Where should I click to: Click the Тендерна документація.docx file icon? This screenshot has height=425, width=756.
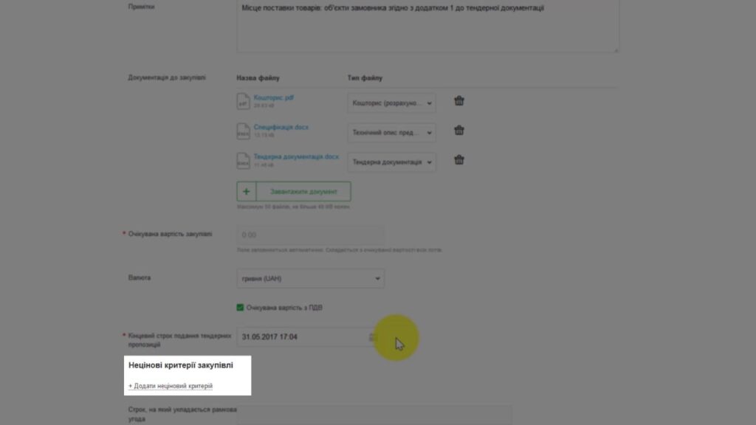243,160
